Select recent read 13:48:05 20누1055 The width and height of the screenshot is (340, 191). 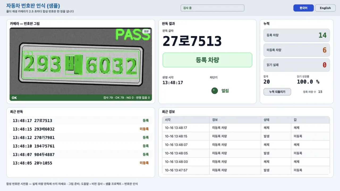81,163
